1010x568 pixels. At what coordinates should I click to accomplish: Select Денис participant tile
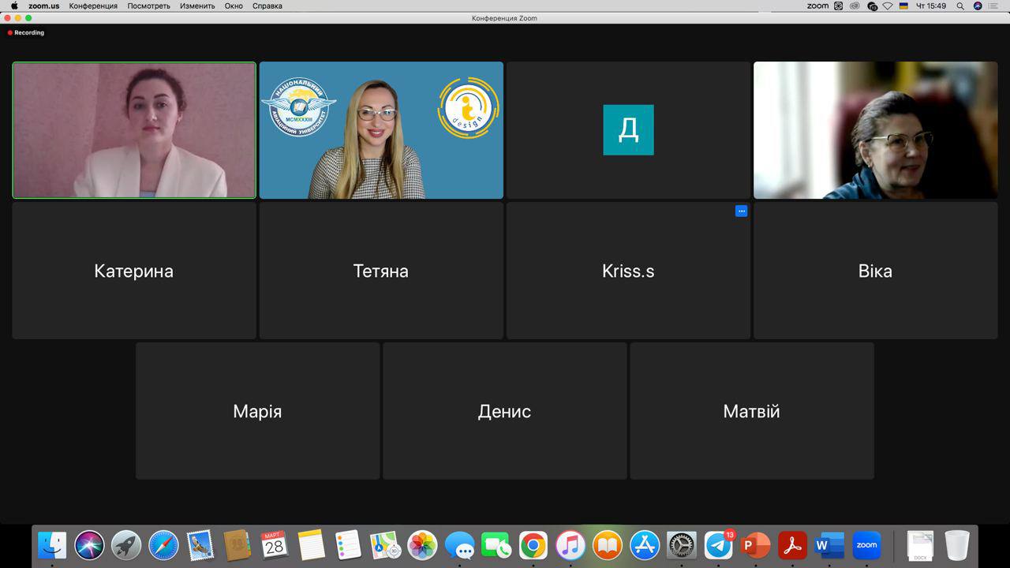coord(505,411)
